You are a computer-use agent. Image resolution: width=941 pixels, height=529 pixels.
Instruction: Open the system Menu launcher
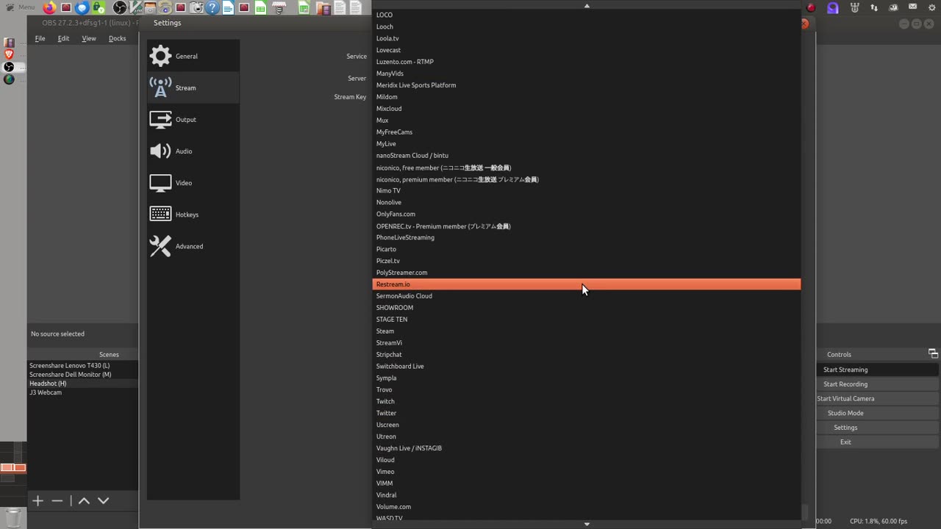[20, 7]
